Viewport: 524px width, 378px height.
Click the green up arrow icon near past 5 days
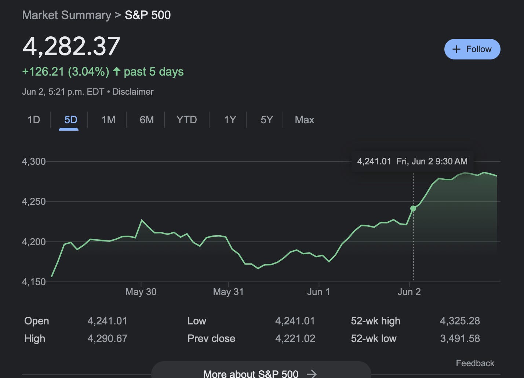coord(117,71)
